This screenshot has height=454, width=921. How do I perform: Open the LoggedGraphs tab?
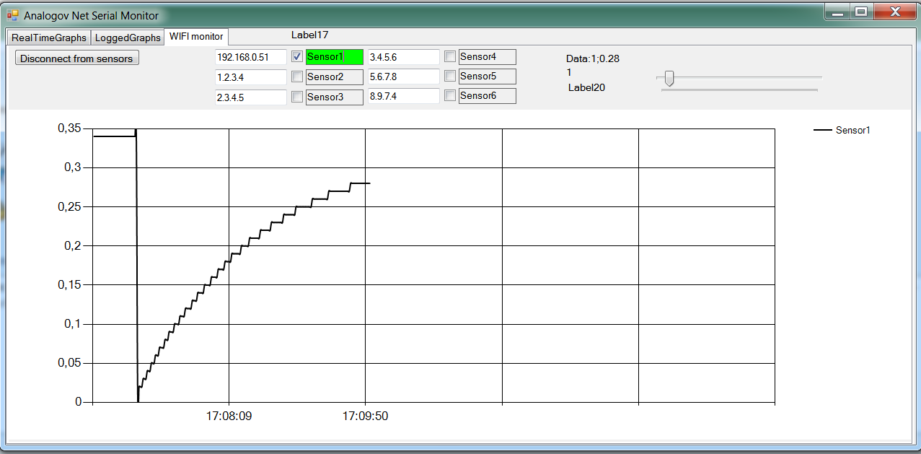128,38
